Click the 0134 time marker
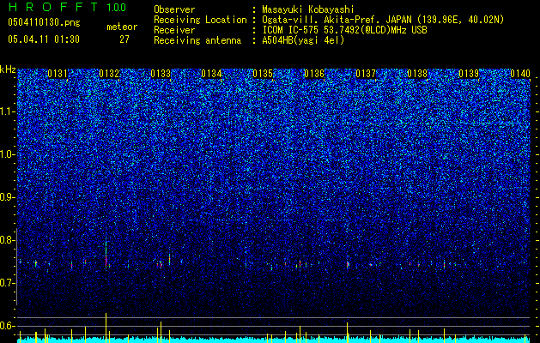The width and height of the screenshot is (540, 343). click(x=211, y=74)
